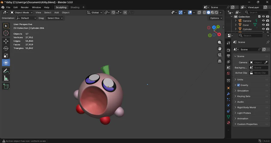Expand the Custom Properties panel
The height and width of the screenshot is (143, 271).
[x=251, y=124]
